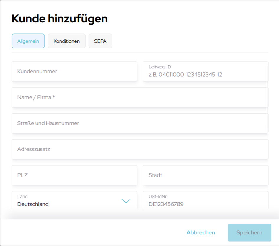Expand the Land dropdown chevron arrow
Image resolution: width=279 pixels, height=246 pixels.
[x=126, y=201]
